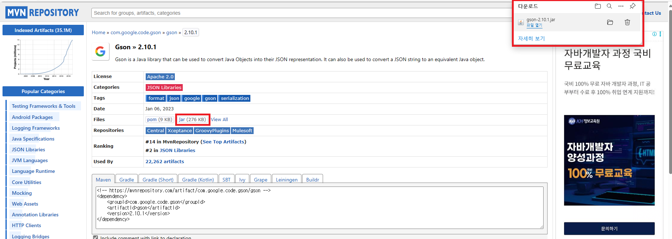Click See Top Artifacts link

223,142
